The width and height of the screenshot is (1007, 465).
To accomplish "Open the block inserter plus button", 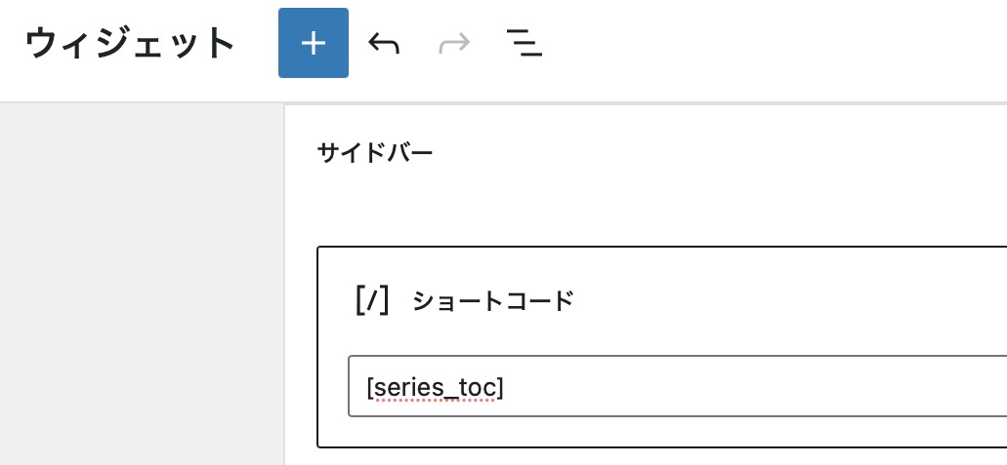I will tap(313, 43).
